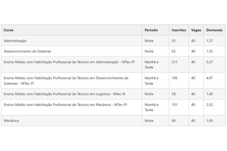Click the 195 inscritos value
Image resolution: width=227 pixels, height=151 pixels.
tap(174, 78)
